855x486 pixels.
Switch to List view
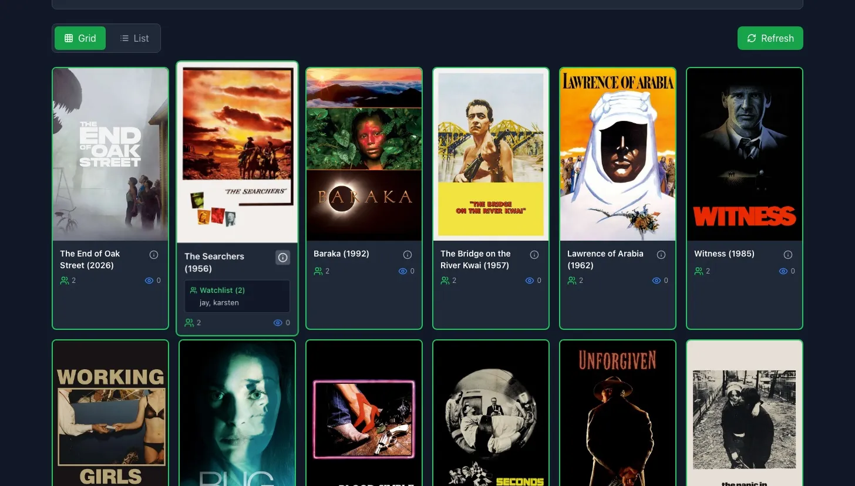click(x=134, y=38)
